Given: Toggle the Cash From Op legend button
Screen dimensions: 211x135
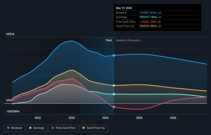Looking at the screenshot, I should coord(94,128).
